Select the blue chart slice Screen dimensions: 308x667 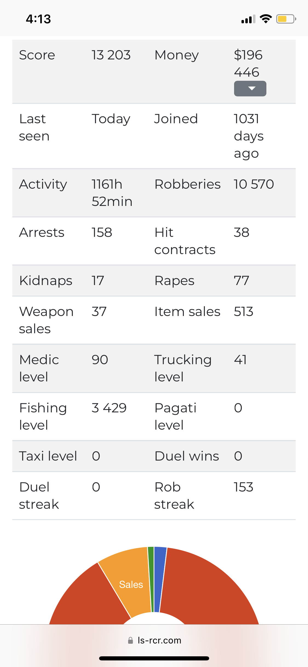tap(160, 579)
